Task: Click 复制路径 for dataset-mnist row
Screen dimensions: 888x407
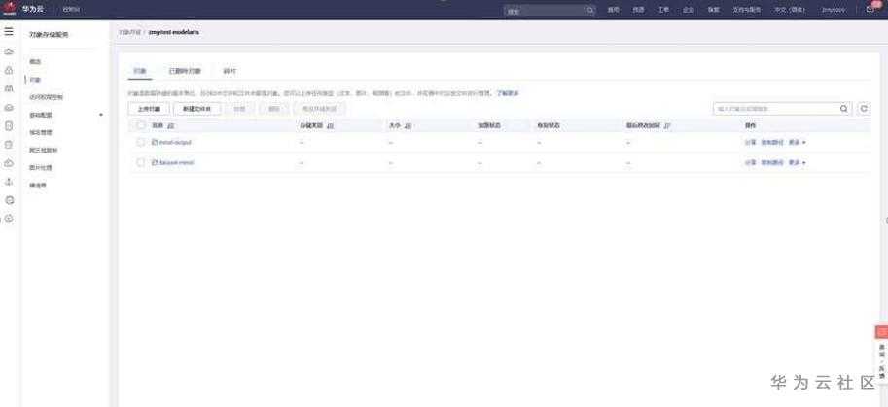Action: pyautogui.click(x=772, y=163)
